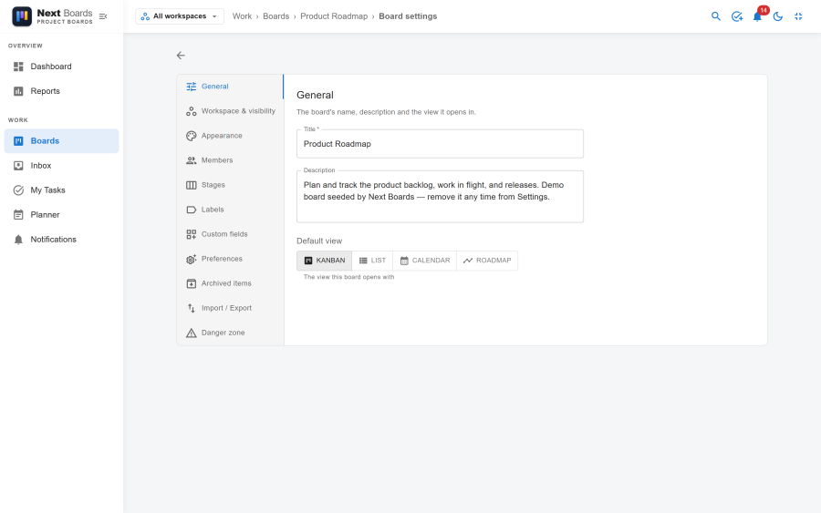Image resolution: width=821 pixels, height=513 pixels.
Task: Click the Work breadcrumb
Action: (242, 16)
